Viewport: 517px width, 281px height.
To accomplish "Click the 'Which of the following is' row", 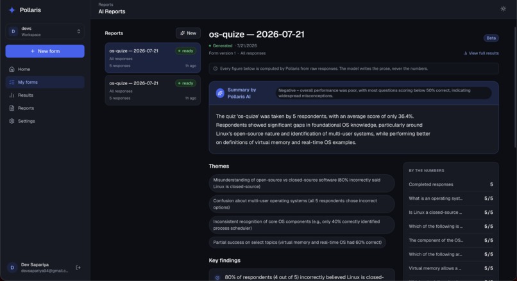I will [451, 227].
